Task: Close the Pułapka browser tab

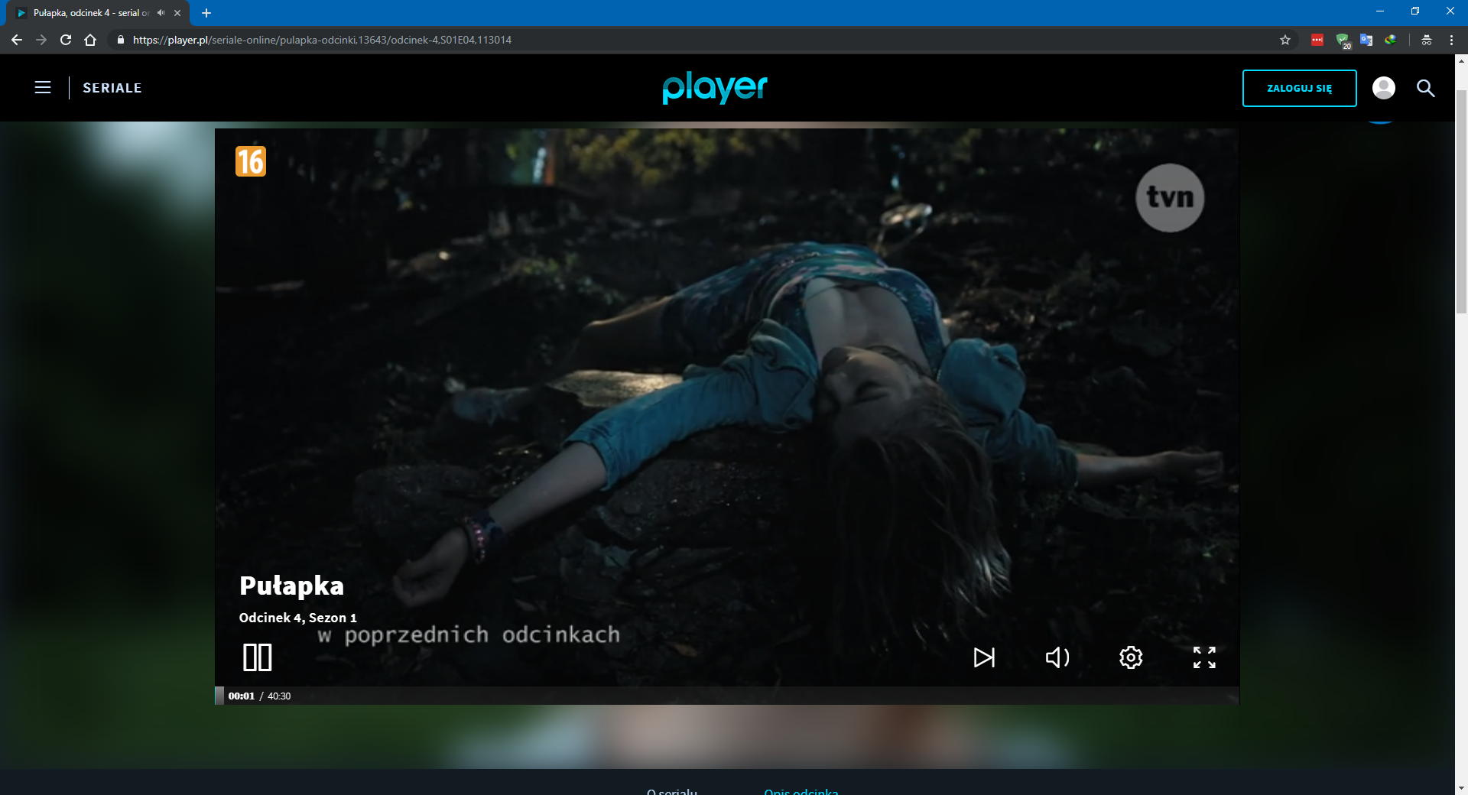Action: pos(177,13)
